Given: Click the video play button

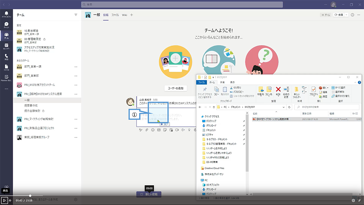Looking at the screenshot, I should click(x=4, y=200).
